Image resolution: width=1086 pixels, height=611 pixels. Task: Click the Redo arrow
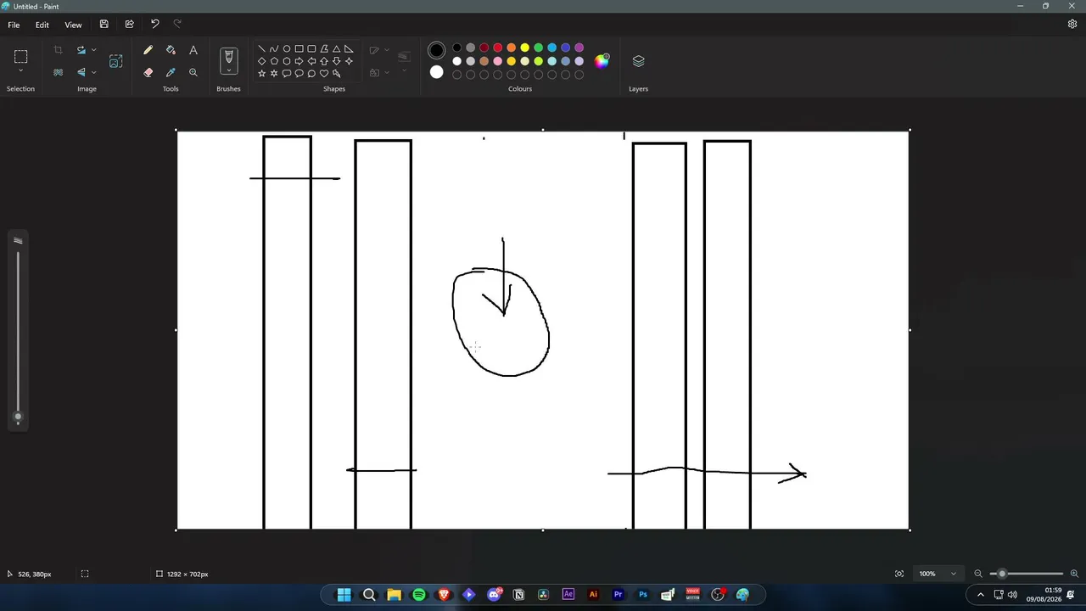click(x=177, y=25)
